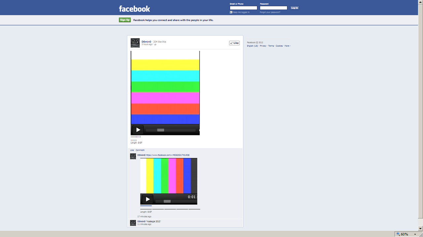Screen dimensions: 423x237
Task: Expand the More footer menu
Action: pos(287,46)
